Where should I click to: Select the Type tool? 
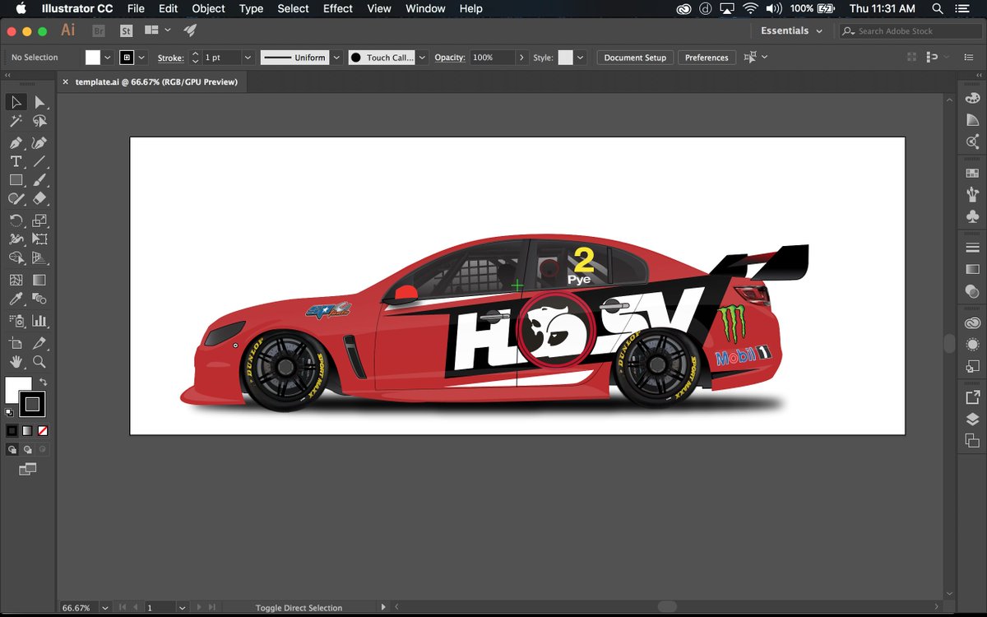pyautogui.click(x=16, y=161)
